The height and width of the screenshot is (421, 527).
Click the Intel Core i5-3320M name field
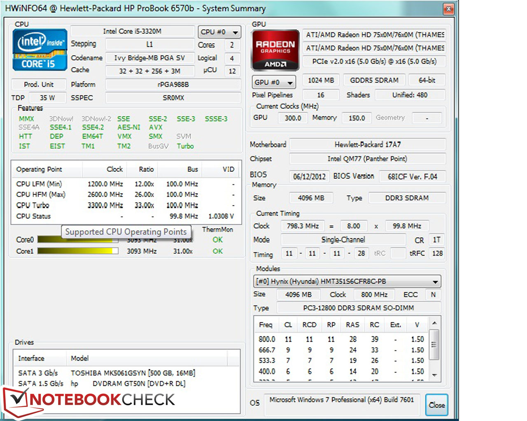pos(132,31)
